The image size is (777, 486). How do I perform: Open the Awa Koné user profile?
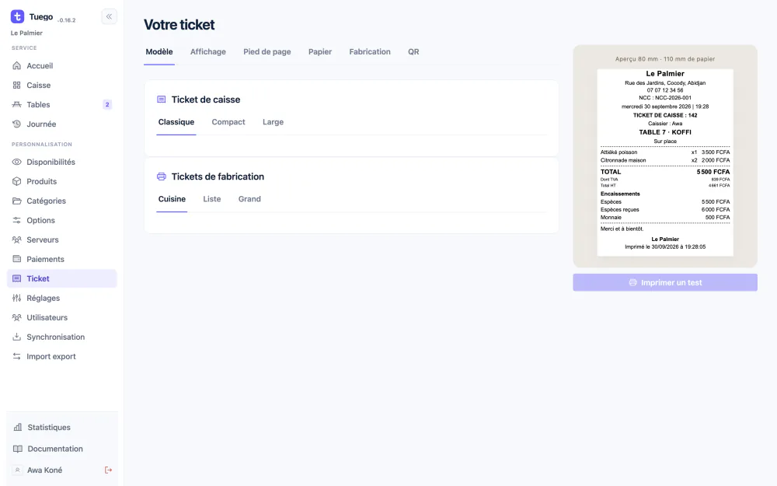pyautogui.click(x=44, y=470)
